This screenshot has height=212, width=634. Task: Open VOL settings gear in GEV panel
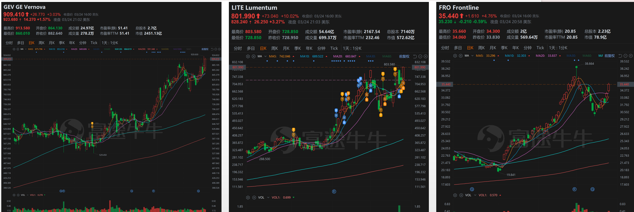[14, 195]
